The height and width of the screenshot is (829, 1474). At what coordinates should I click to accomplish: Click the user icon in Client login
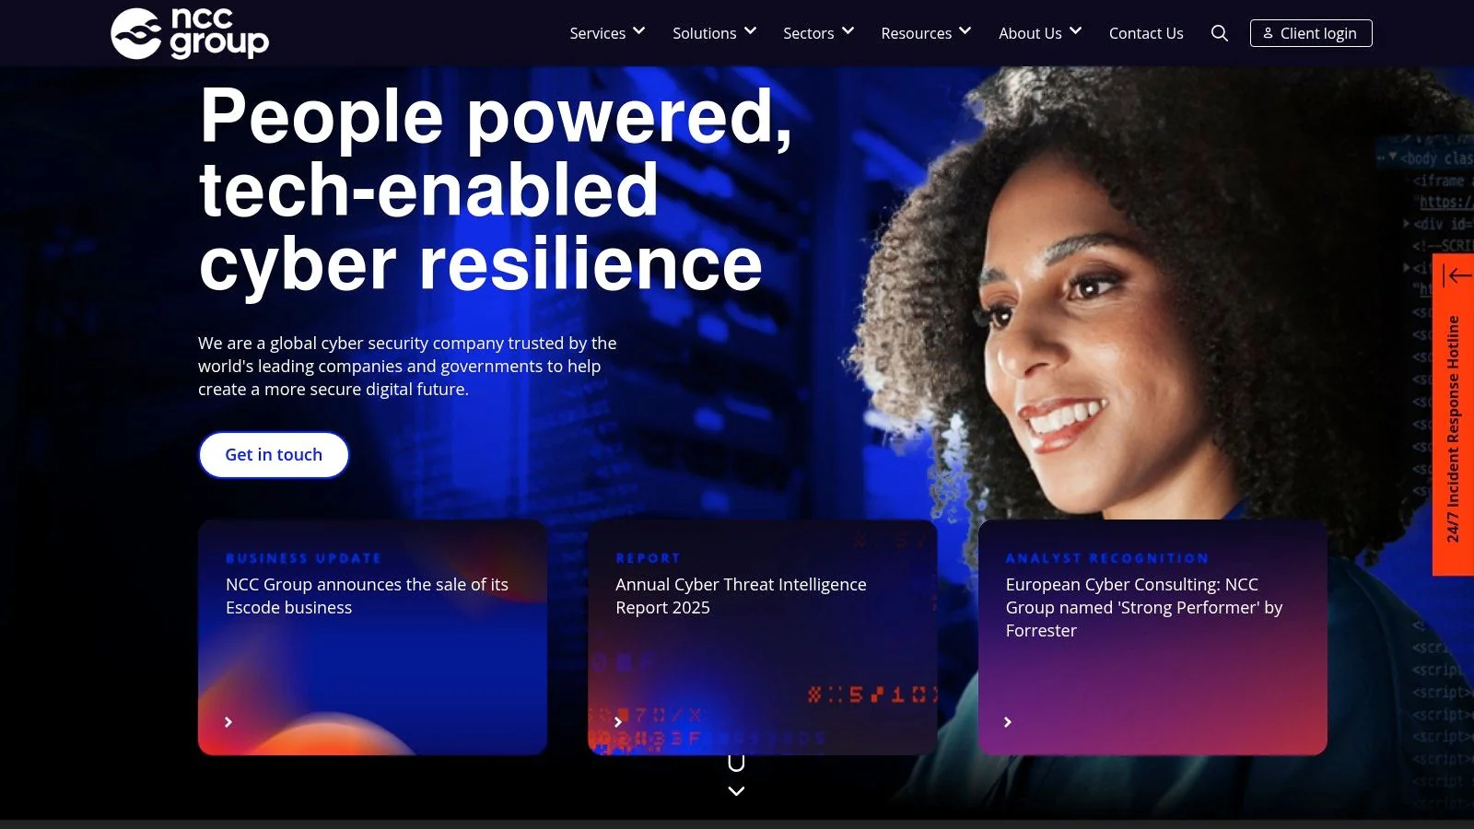coord(1269,33)
